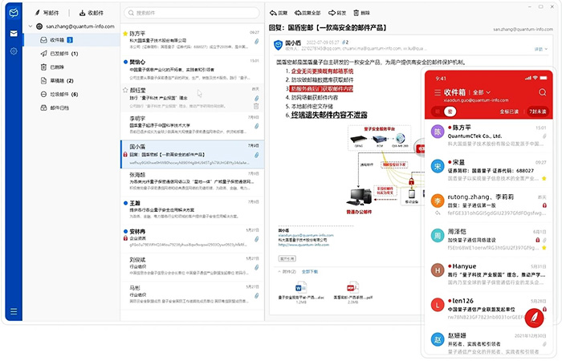Click attachment paperclip on 李明宇 email row

pyautogui.click(x=257, y=126)
